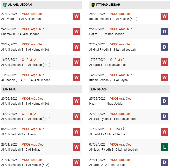Click the W badge for Al Shabab (KSA) 2-5 match
Viewport: 170px width, 168px height.
click(77, 78)
